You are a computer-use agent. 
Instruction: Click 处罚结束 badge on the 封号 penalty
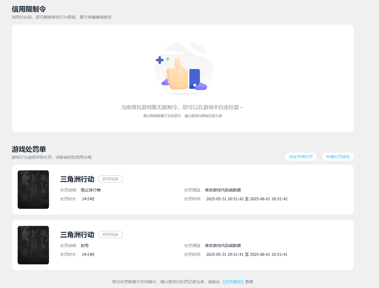click(110, 234)
